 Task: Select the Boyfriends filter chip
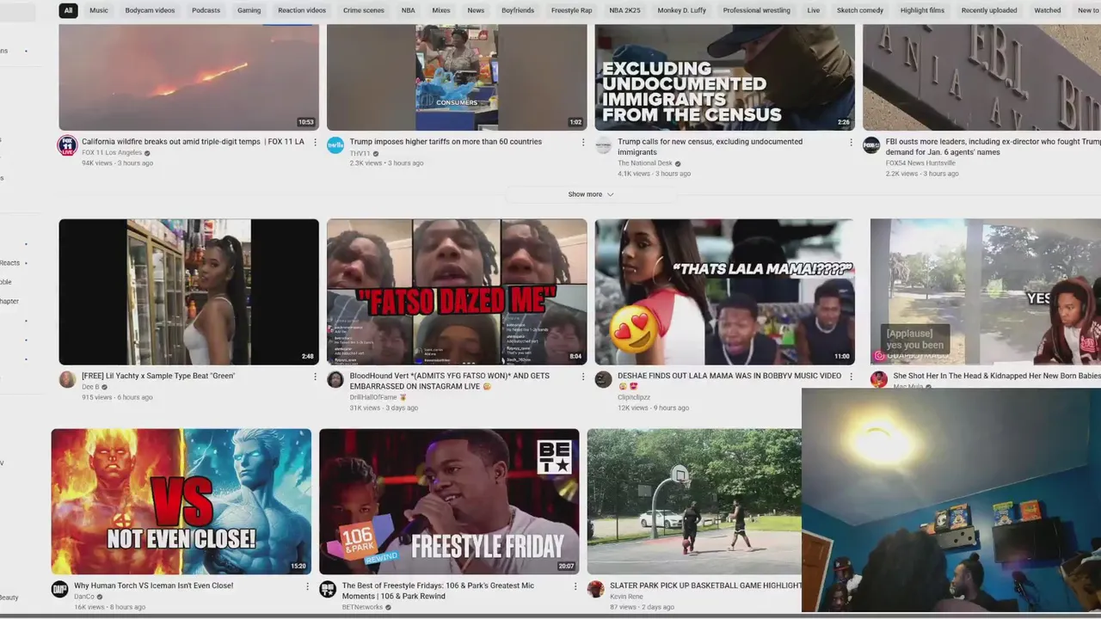pos(518,10)
